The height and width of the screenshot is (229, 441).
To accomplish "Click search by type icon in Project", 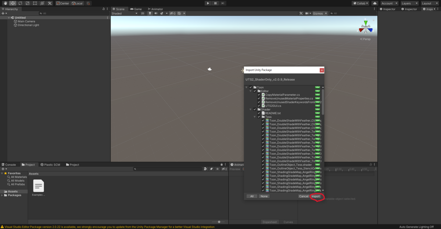I will coord(205,169).
